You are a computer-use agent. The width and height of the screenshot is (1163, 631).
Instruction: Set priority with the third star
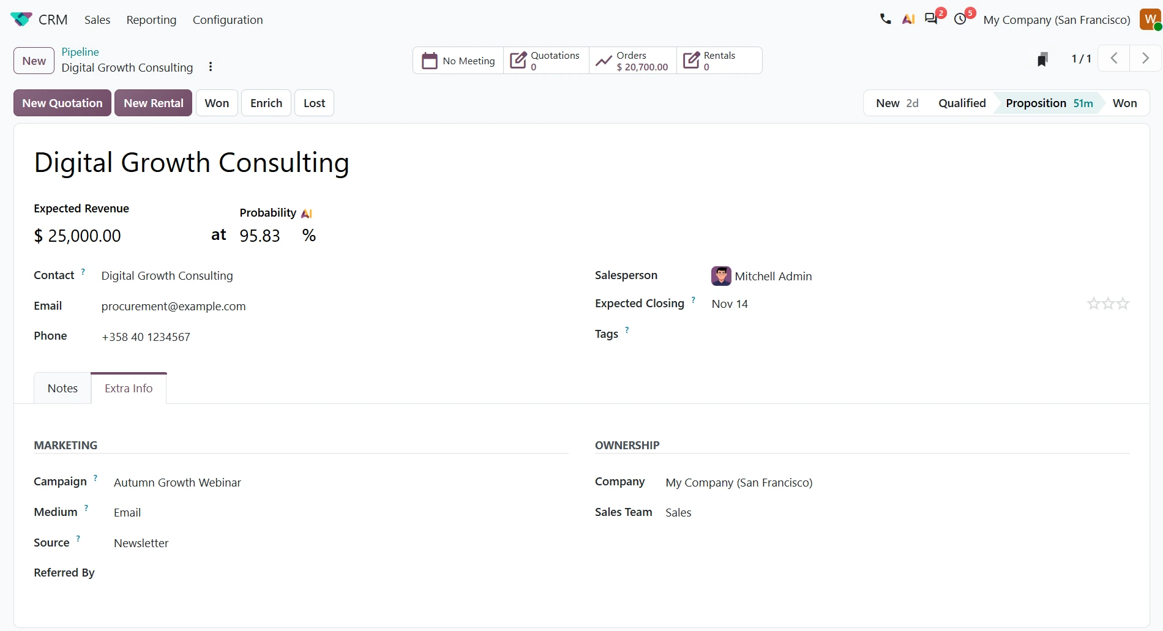1123,304
